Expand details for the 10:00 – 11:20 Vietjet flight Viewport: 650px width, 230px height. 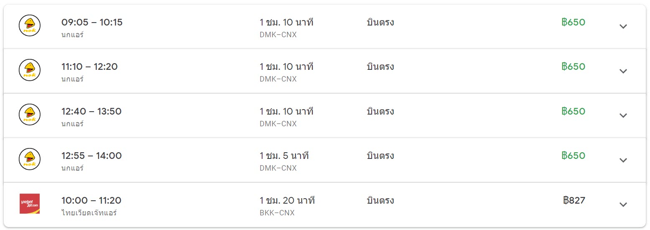(x=623, y=204)
